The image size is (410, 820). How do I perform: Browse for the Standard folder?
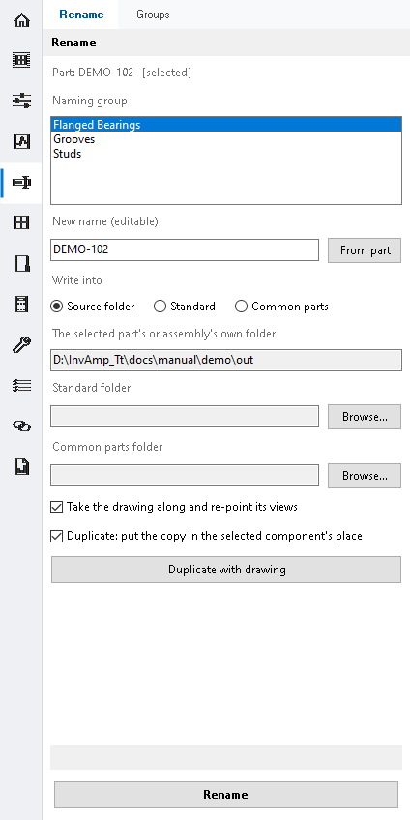[365, 417]
